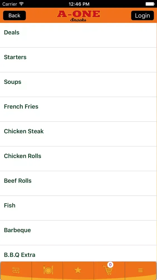Choose the French Fries category
The height and width of the screenshot is (280, 157).
pyautogui.click(x=78, y=109)
